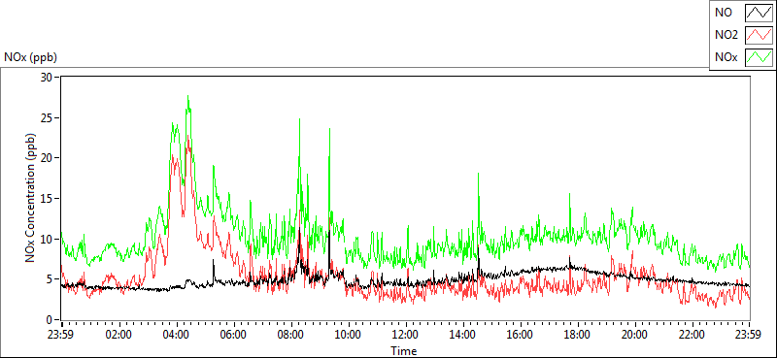Select the NO2 legend label

(726, 35)
